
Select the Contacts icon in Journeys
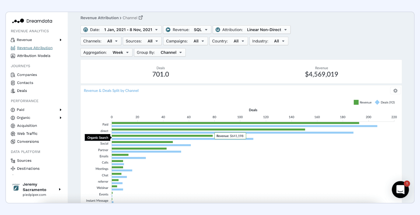point(13,83)
